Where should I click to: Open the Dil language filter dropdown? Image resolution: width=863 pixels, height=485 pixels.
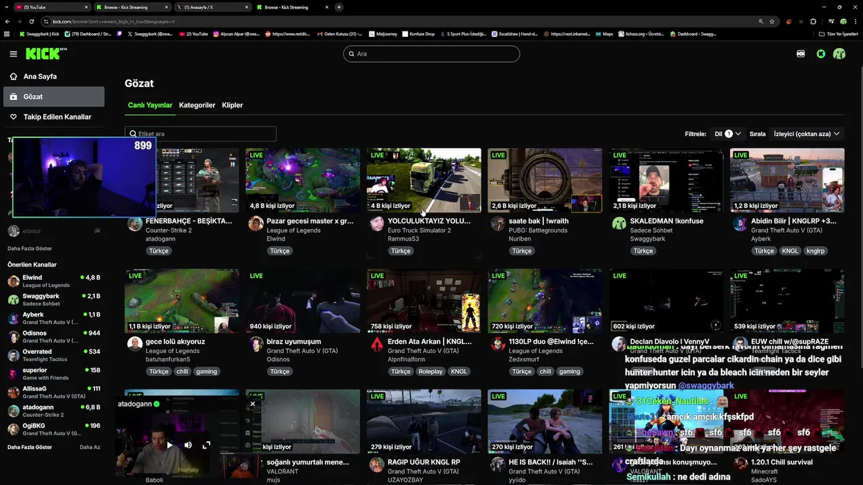[x=727, y=134]
